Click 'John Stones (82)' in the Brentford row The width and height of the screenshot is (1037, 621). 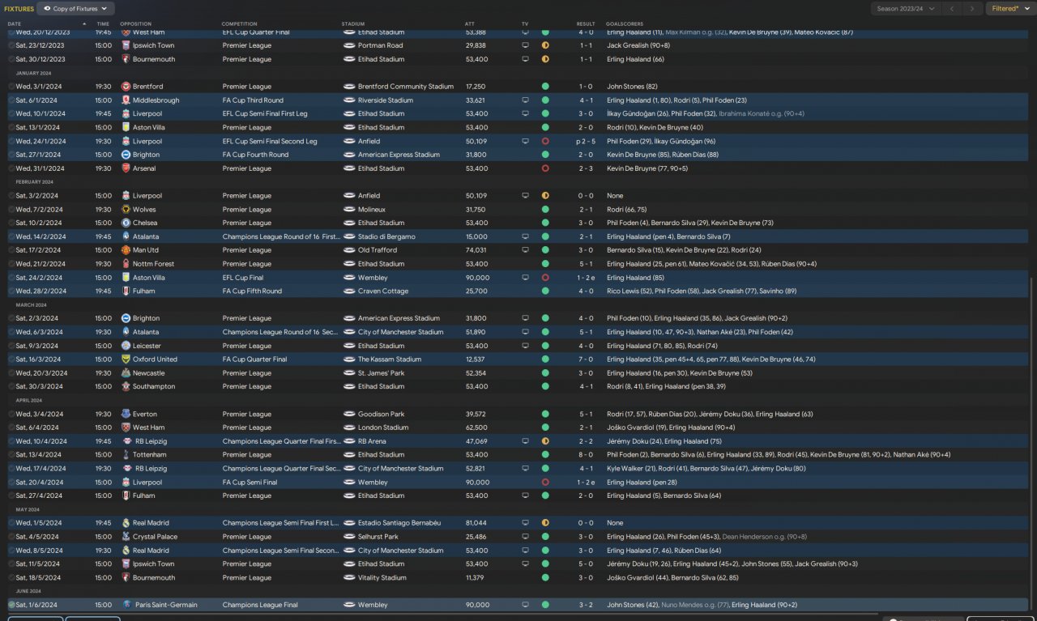[632, 87]
